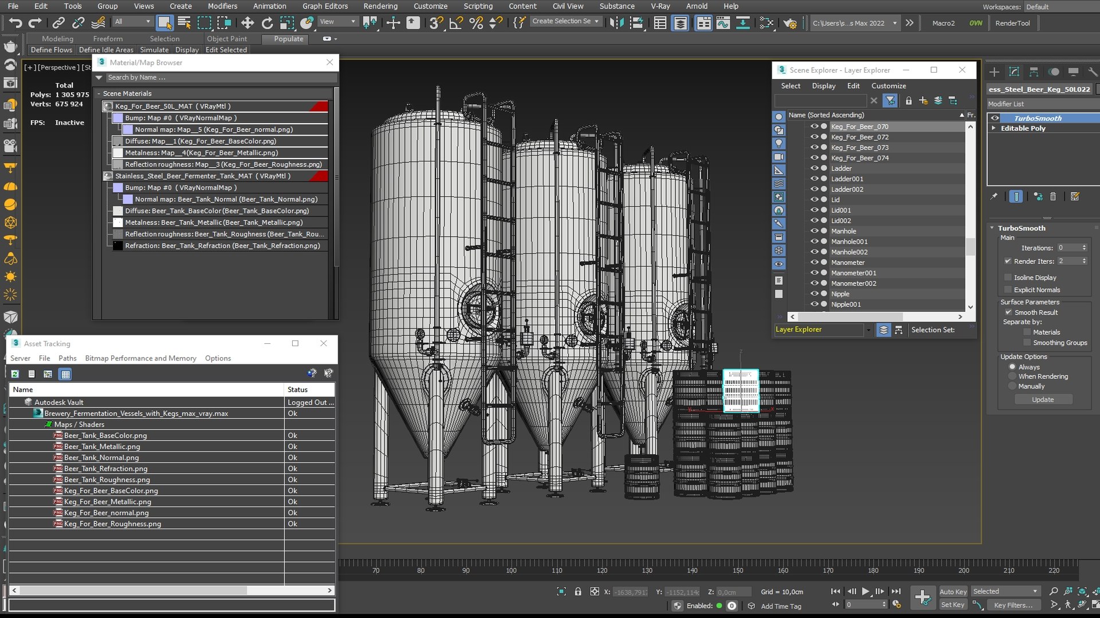
Task: Uncheck the Smooth Result checkbox
Action: pyautogui.click(x=1008, y=312)
